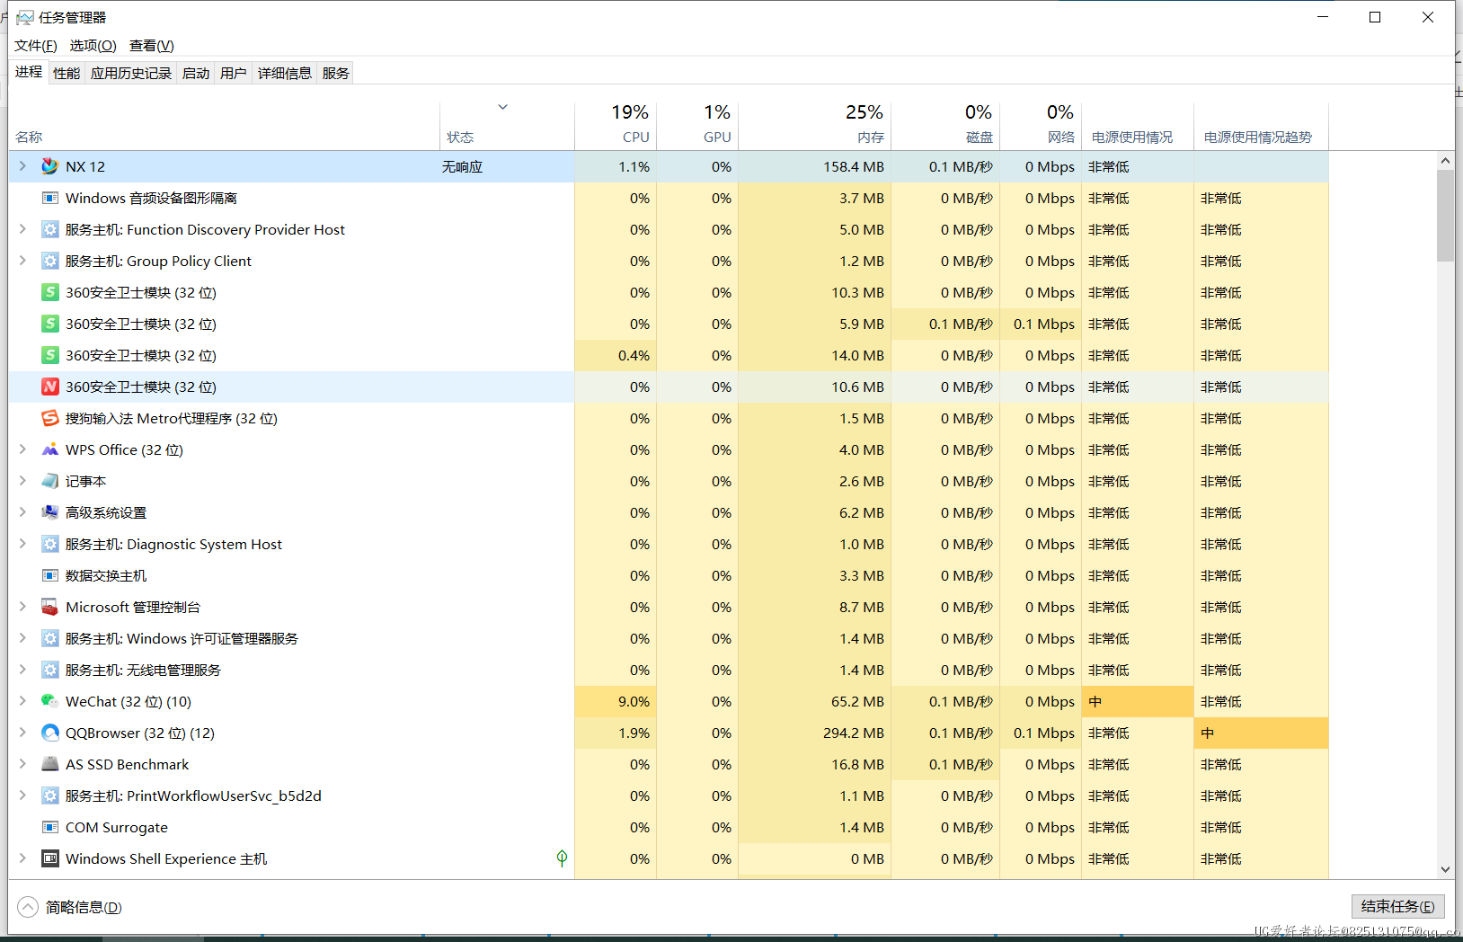
Task: Click 简略信息(D) to show fewer details
Action: click(84, 907)
